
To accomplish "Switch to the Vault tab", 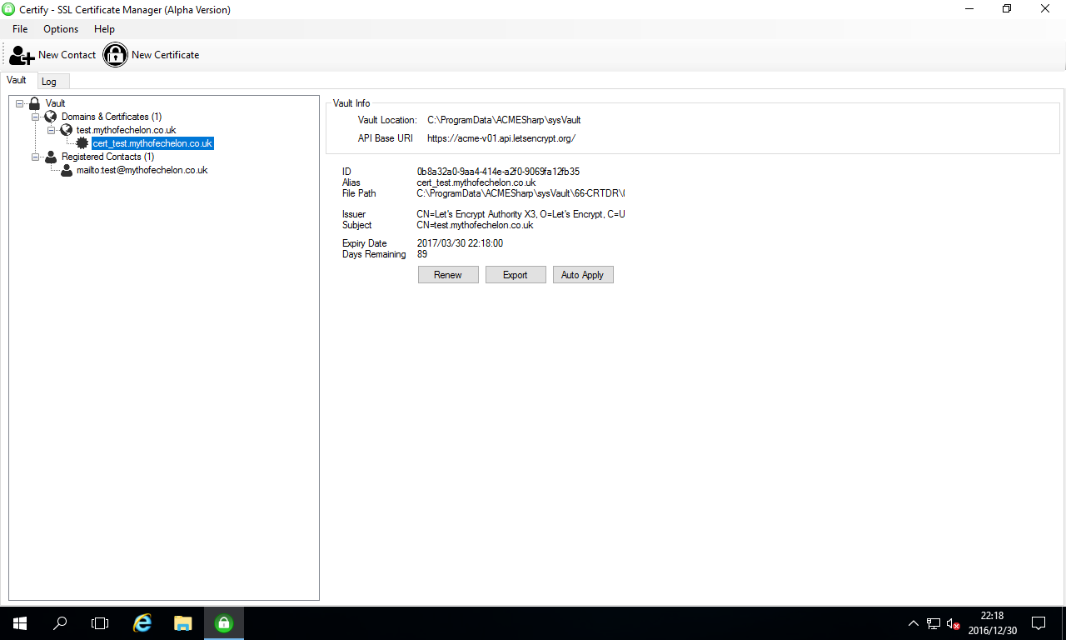I will [17, 80].
